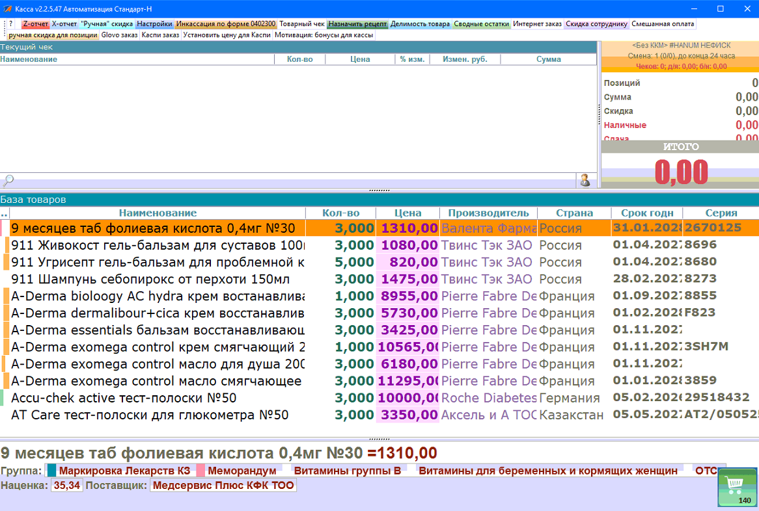Screen dimensions: 759x511
Task: Click the % изм. header in current receipt
Action: pos(412,59)
